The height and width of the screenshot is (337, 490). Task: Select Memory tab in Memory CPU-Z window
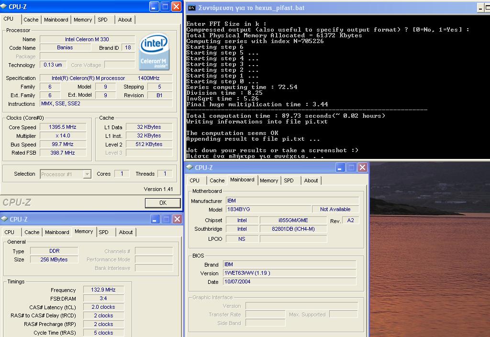(x=84, y=231)
